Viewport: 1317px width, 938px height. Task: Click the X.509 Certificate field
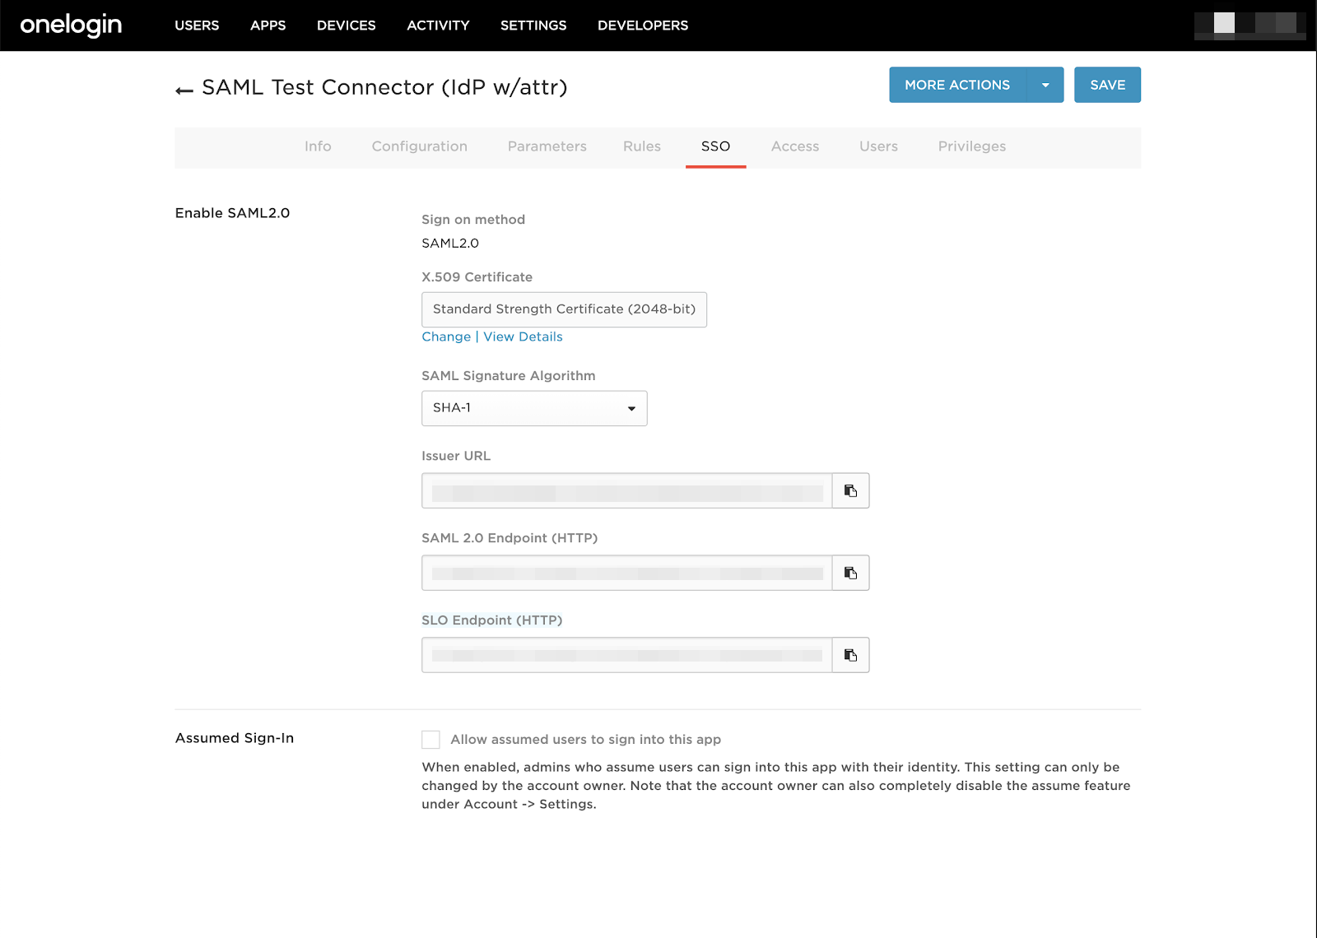tap(564, 309)
